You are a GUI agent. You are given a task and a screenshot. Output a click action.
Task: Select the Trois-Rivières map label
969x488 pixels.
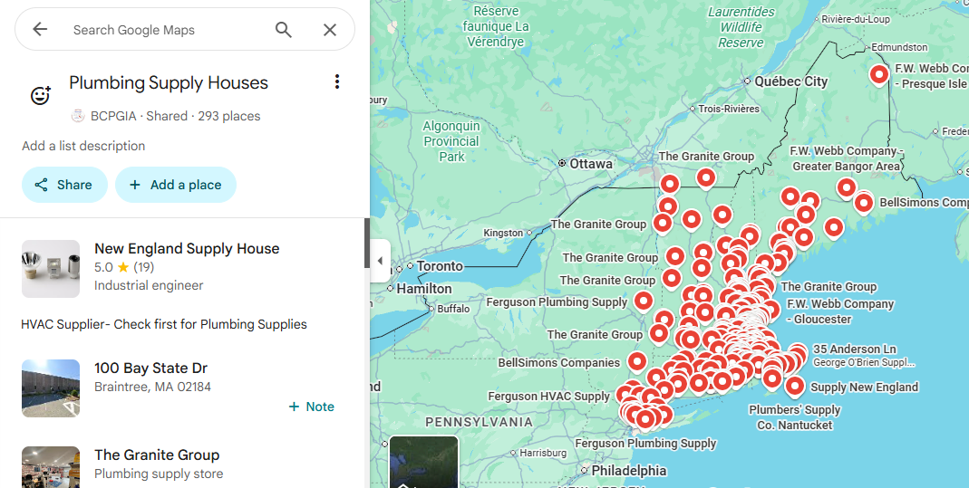coord(729,109)
